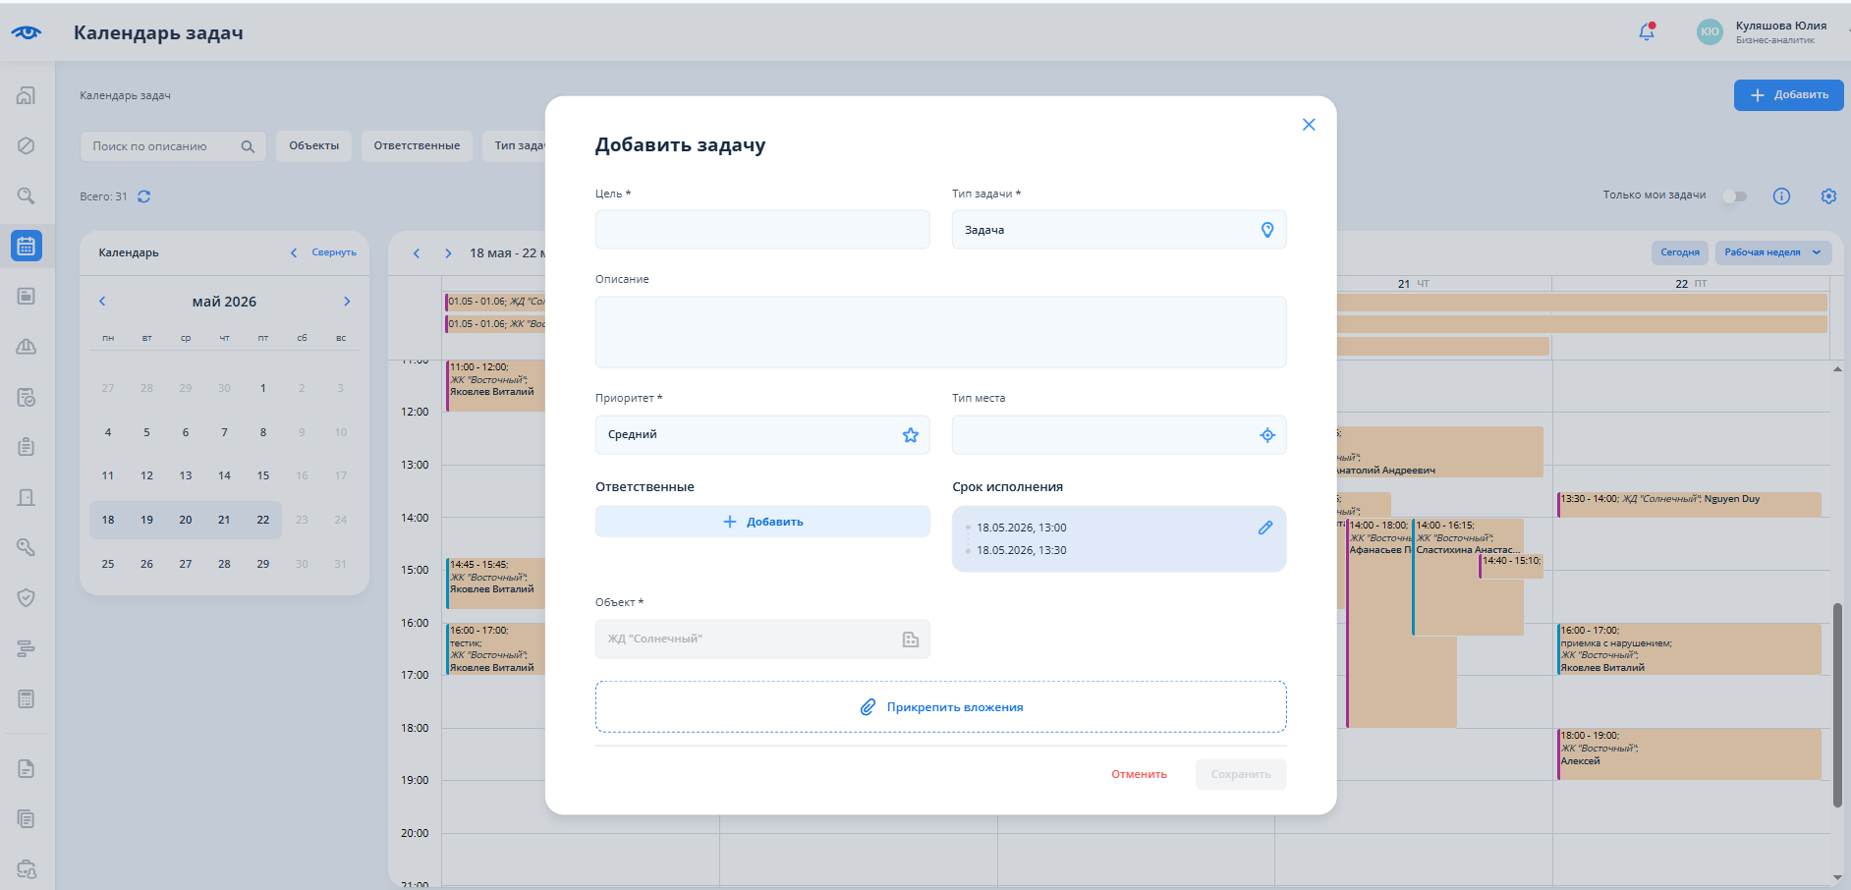Open the Объекты filter
Viewport: 1851px width, 890px height.
pos(313,146)
